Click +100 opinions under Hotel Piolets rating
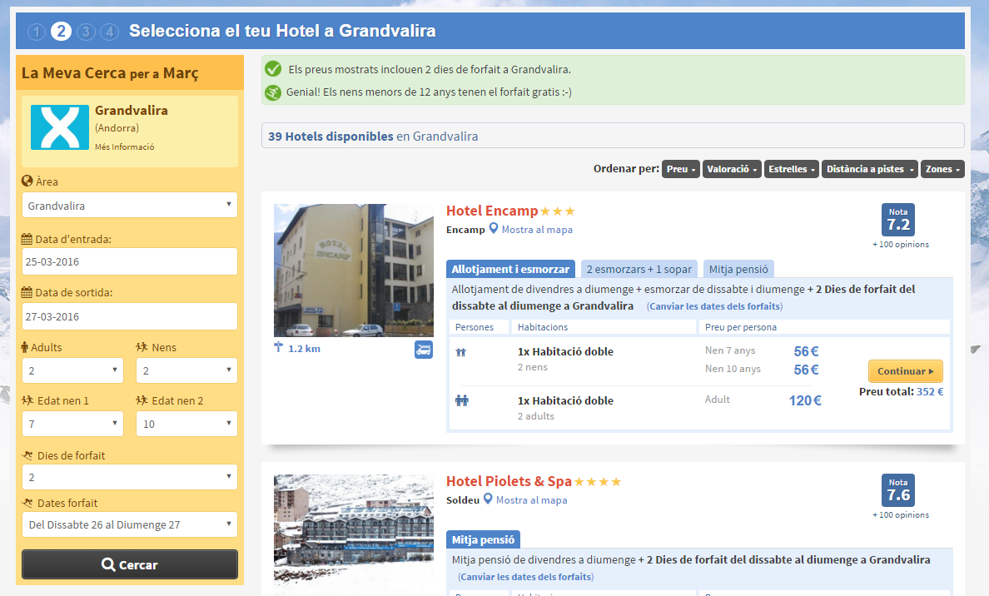Screen dimensions: 989x596 [x=901, y=515]
